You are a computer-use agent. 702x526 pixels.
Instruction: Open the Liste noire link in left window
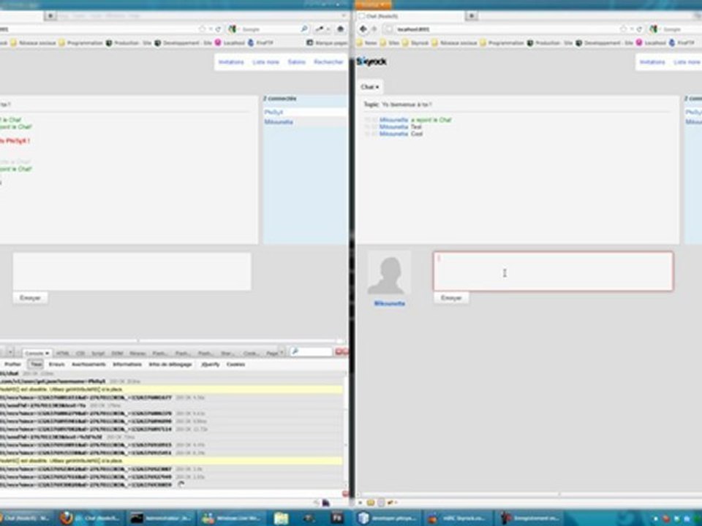266,61
